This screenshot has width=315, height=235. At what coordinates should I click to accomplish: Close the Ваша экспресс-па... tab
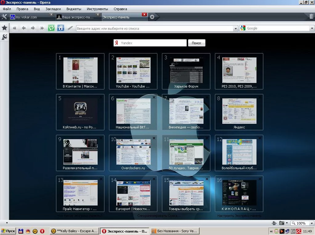coord(98,14)
